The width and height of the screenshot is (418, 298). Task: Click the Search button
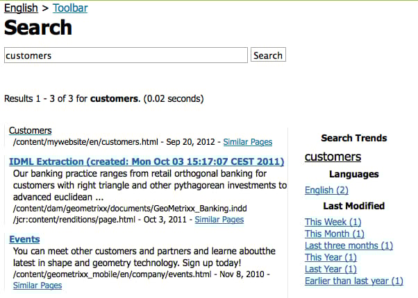pyautogui.click(x=268, y=55)
